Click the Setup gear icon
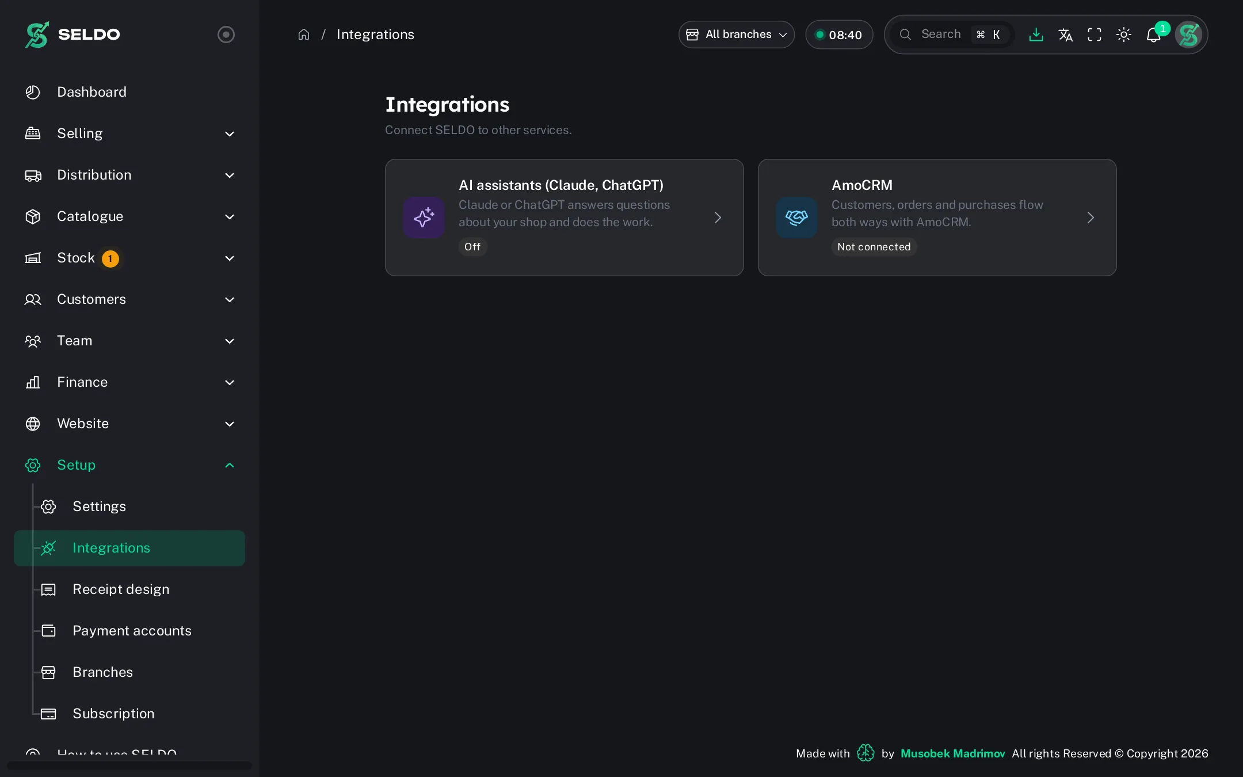 33,465
